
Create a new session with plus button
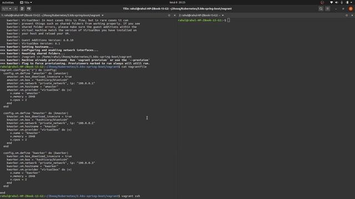pos(16,9)
